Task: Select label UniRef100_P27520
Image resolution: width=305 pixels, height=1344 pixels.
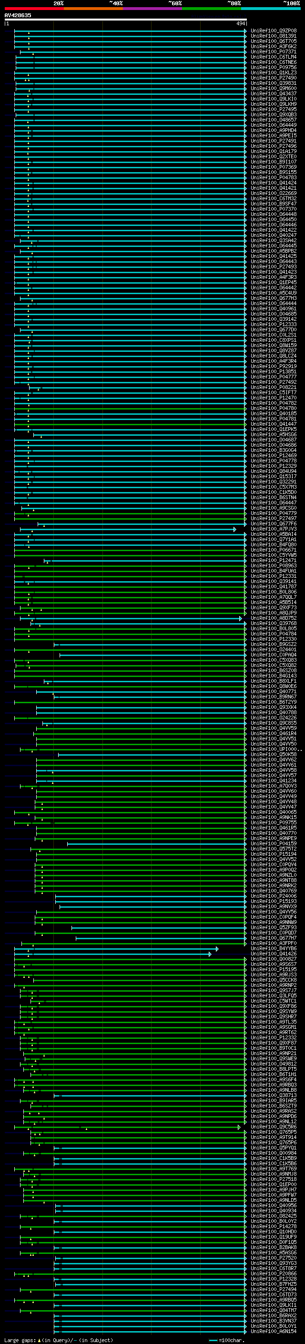Action: 274,1258
